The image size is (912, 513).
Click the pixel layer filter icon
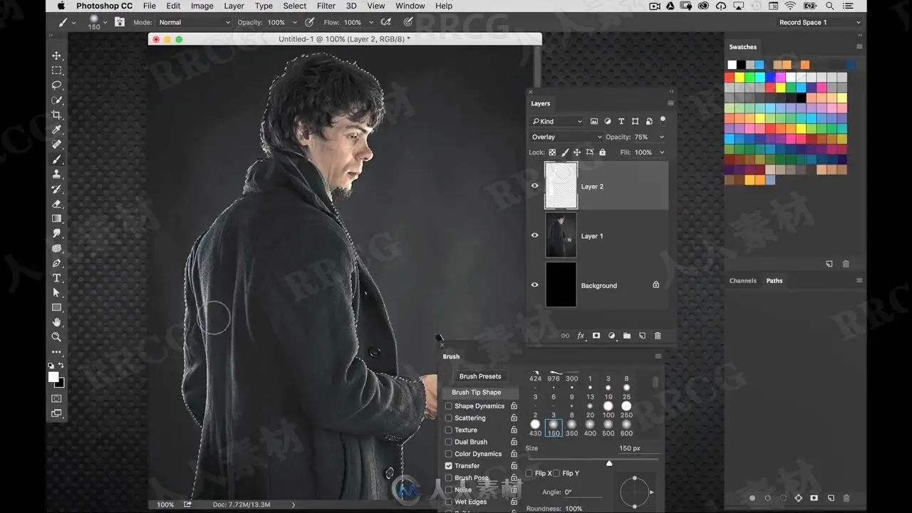coord(594,121)
